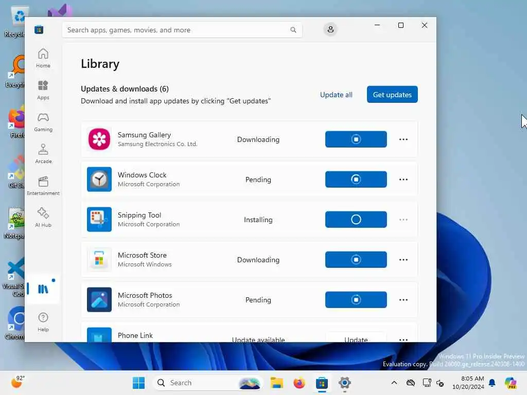
Task: Open the taskbar clock and date
Action: (x=468, y=383)
